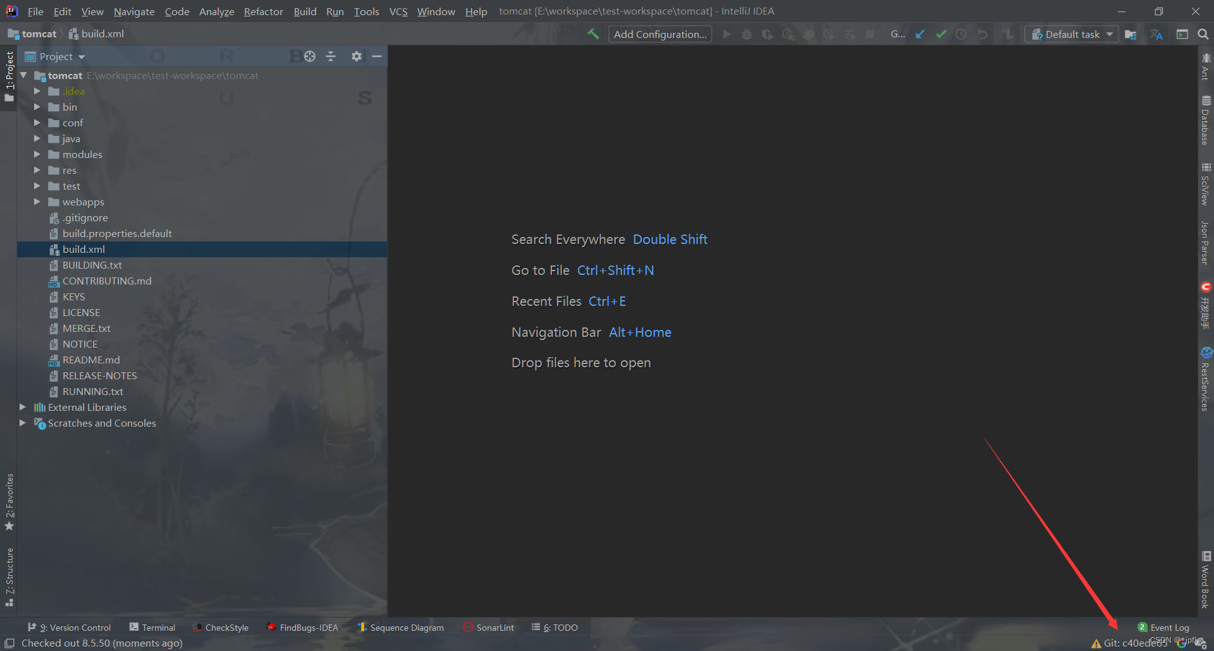Viewport: 1214px width, 651px height.
Task: Open 9: Version Control tool tab
Action: click(x=70, y=627)
